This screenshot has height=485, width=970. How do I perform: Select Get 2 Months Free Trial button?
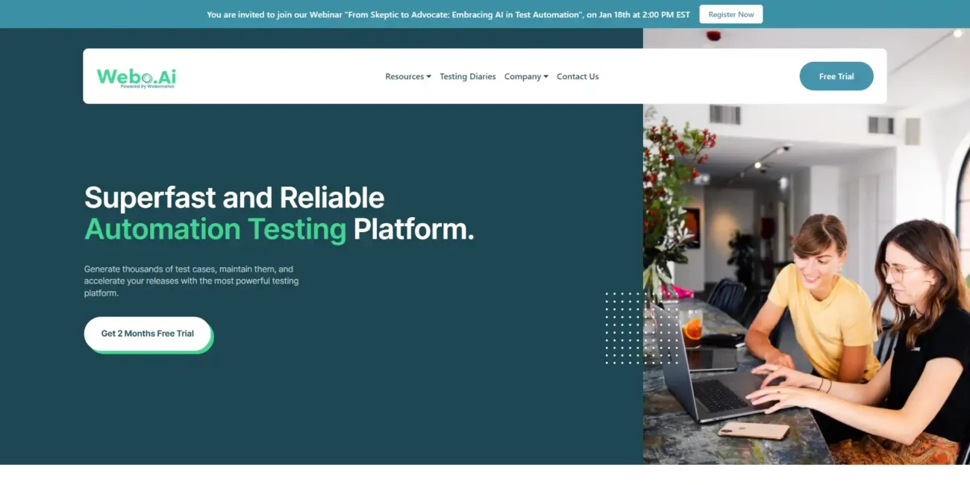tap(148, 334)
